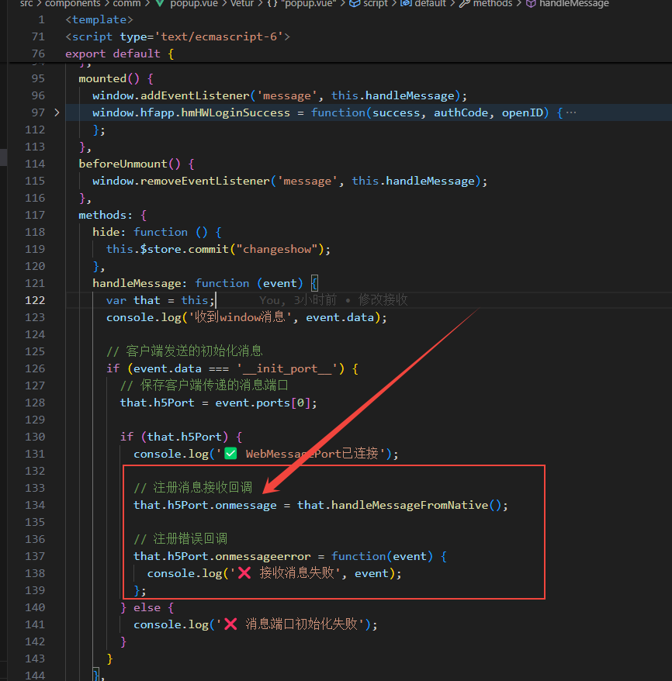672x681 pixels.
Task: Open the 'src' breadcrumb folder
Action: (26, 4)
